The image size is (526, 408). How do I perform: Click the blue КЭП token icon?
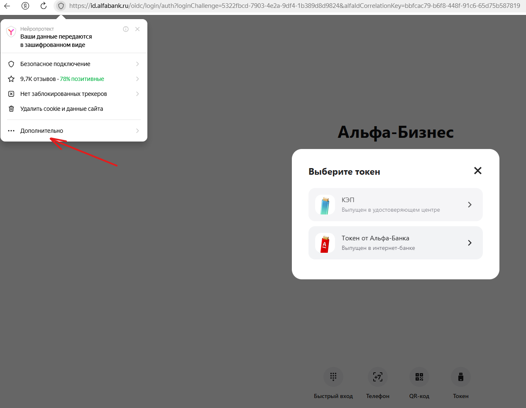325,205
